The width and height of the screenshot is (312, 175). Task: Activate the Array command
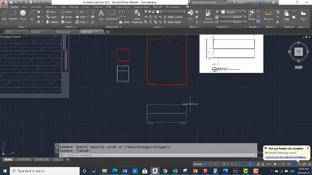click(x=80, y=22)
